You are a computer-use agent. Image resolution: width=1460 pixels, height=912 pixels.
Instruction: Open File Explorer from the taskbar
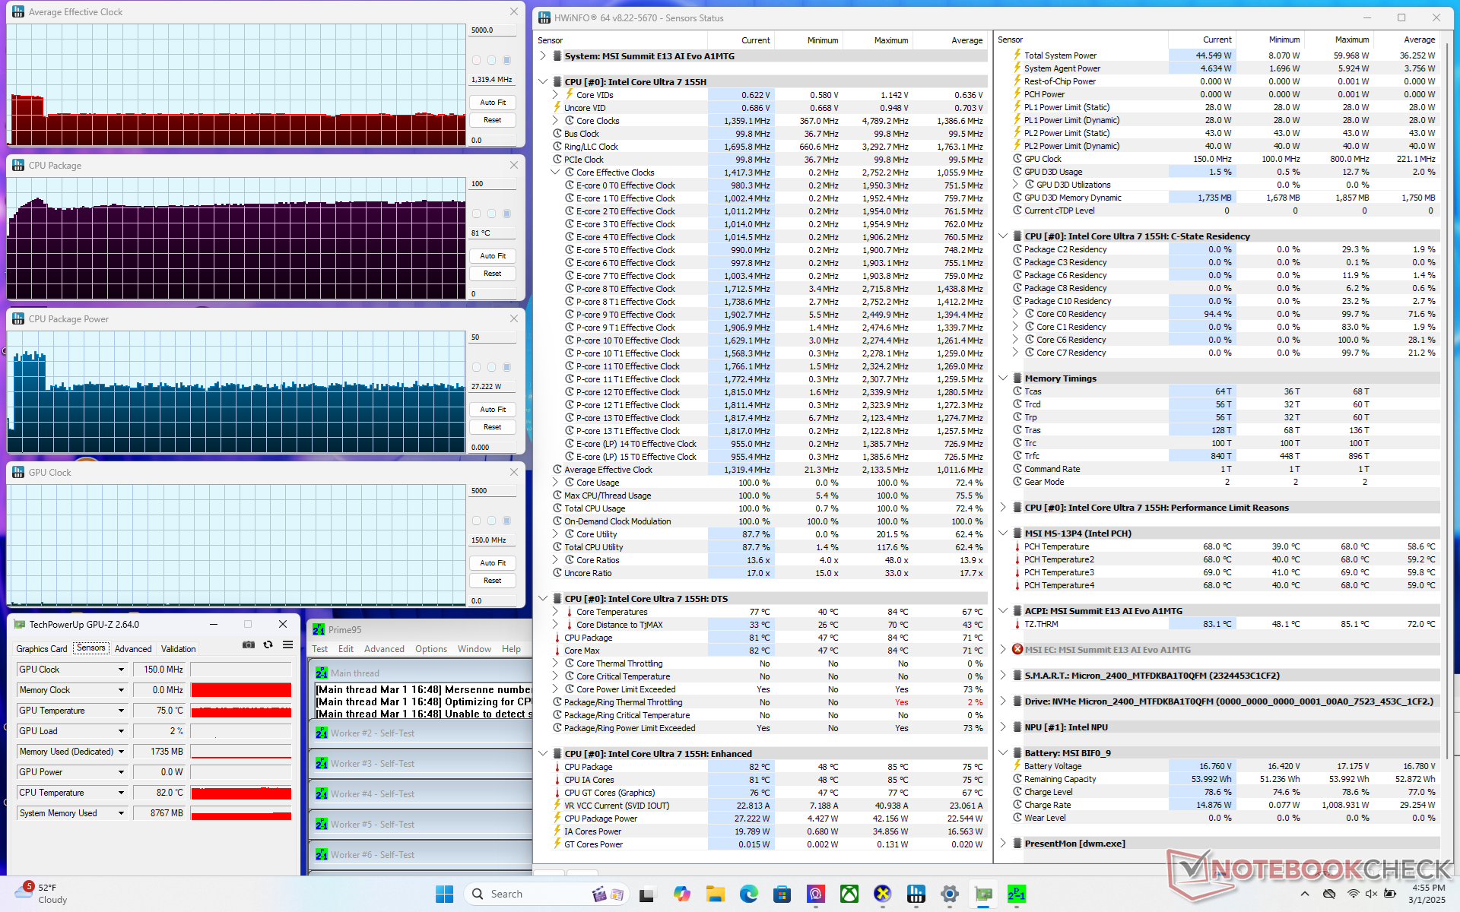(715, 894)
